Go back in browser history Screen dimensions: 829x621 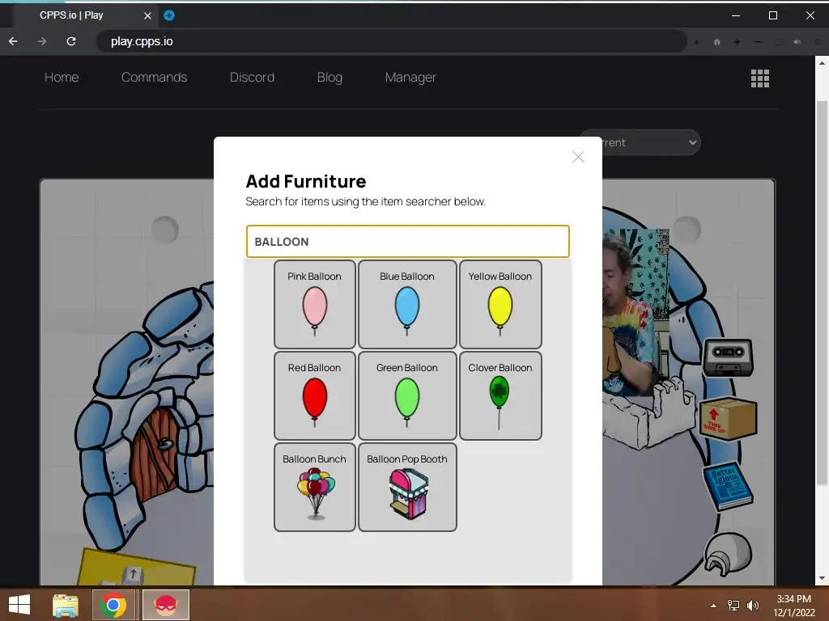point(13,41)
